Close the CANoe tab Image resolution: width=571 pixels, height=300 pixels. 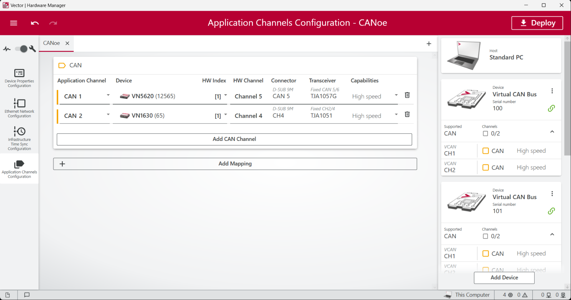67,43
